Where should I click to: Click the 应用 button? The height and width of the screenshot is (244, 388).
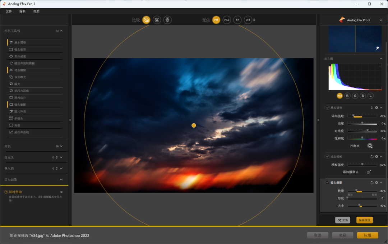367,235
